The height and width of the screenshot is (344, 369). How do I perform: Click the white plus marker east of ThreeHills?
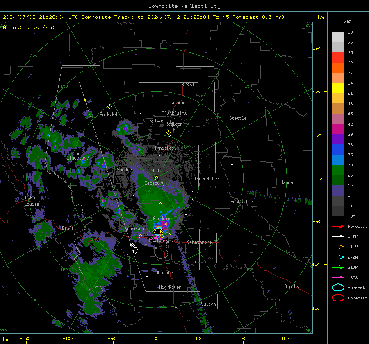click(232, 164)
